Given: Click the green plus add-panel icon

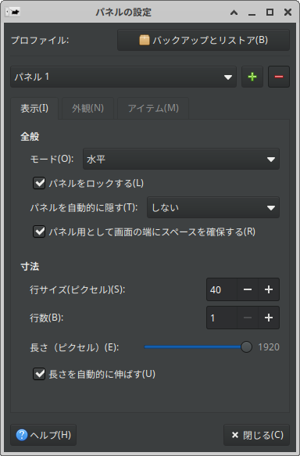Looking at the screenshot, I should [x=252, y=77].
